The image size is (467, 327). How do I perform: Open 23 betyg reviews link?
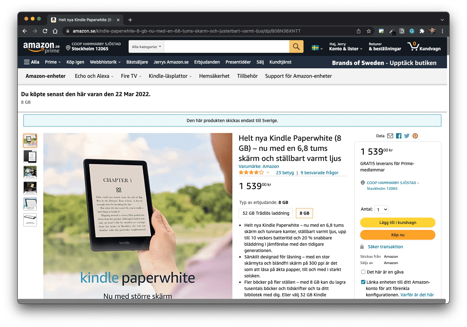click(x=285, y=173)
